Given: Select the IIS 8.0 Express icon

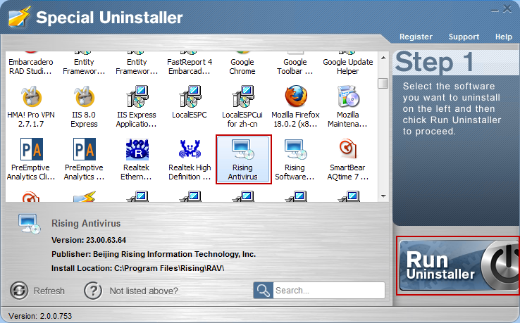Looking at the screenshot, I should click(x=84, y=97).
